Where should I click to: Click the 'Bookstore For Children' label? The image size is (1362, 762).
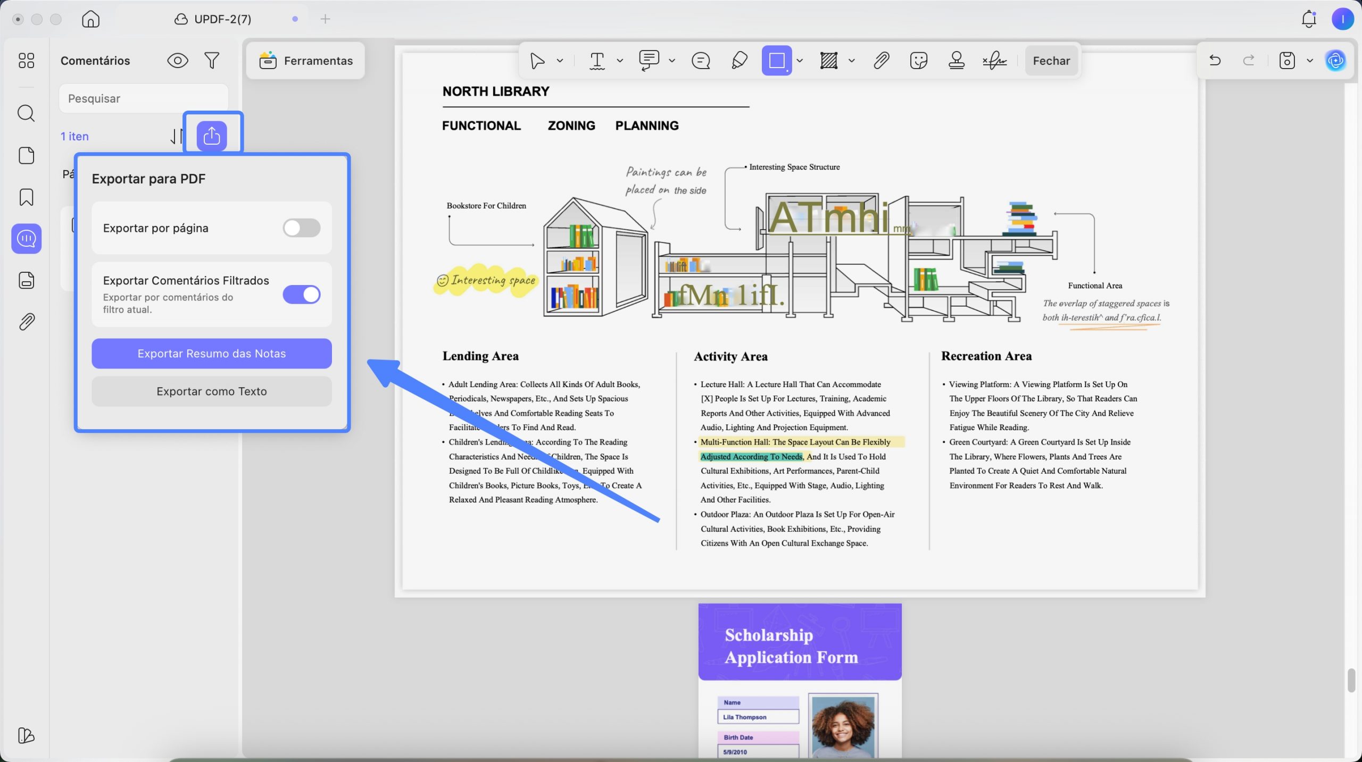click(x=486, y=206)
